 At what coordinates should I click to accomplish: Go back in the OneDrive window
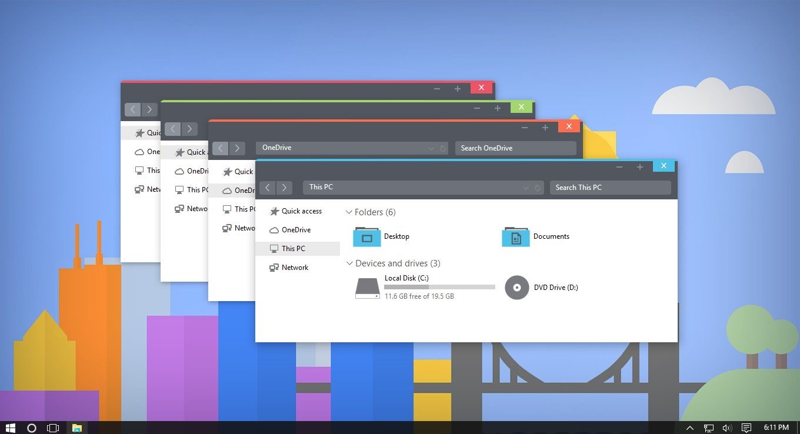coord(220,148)
